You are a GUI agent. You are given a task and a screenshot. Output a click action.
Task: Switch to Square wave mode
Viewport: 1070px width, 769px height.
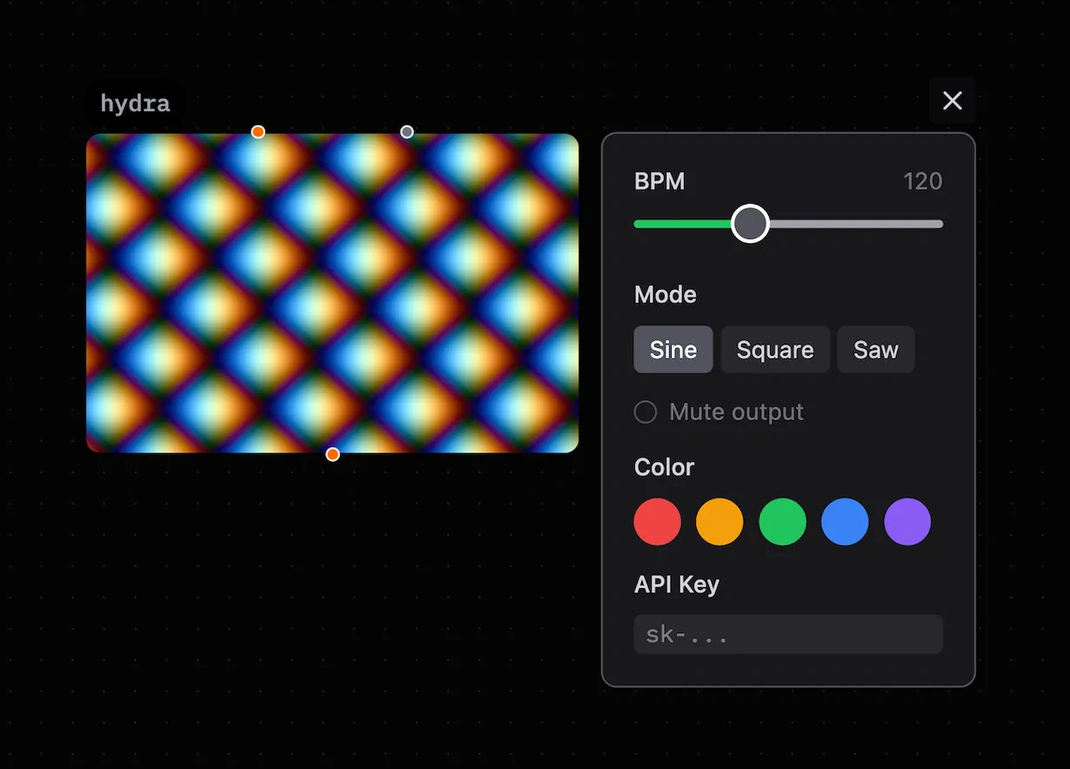(x=775, y=349)
